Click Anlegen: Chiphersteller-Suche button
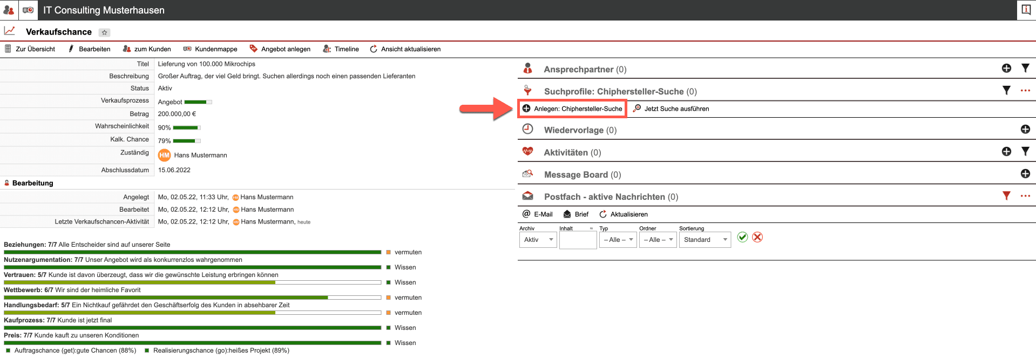This screenshot has height=358, width=1036. [x=572, y=109]
